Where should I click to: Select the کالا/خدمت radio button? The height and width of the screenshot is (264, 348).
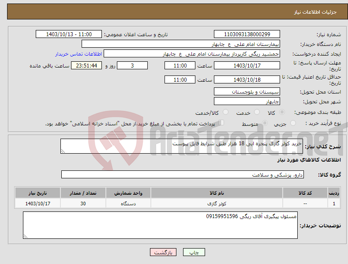(225, 112)
